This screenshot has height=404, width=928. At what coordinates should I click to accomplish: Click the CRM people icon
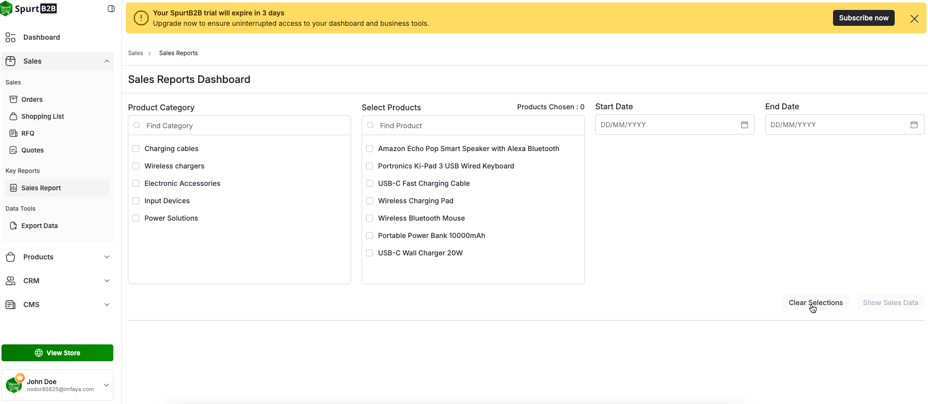coord(10,281)
